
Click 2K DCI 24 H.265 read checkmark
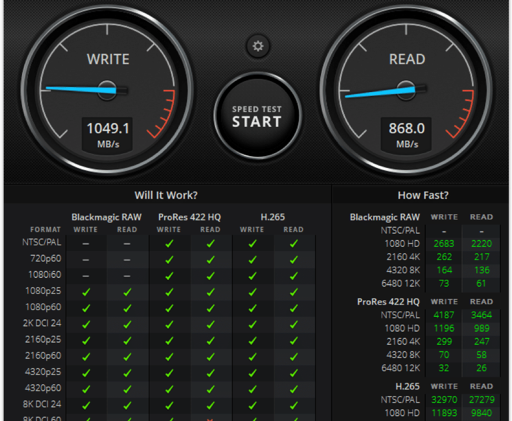[x=294, y=324]
